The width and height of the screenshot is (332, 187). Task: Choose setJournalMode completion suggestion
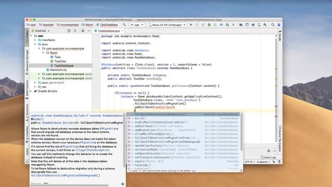coord(183,150)
